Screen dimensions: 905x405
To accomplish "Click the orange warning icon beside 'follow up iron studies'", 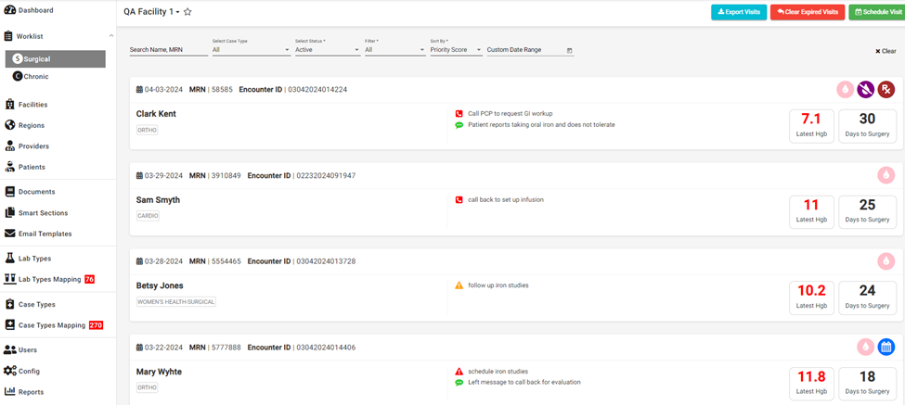I will click(459, 285).
